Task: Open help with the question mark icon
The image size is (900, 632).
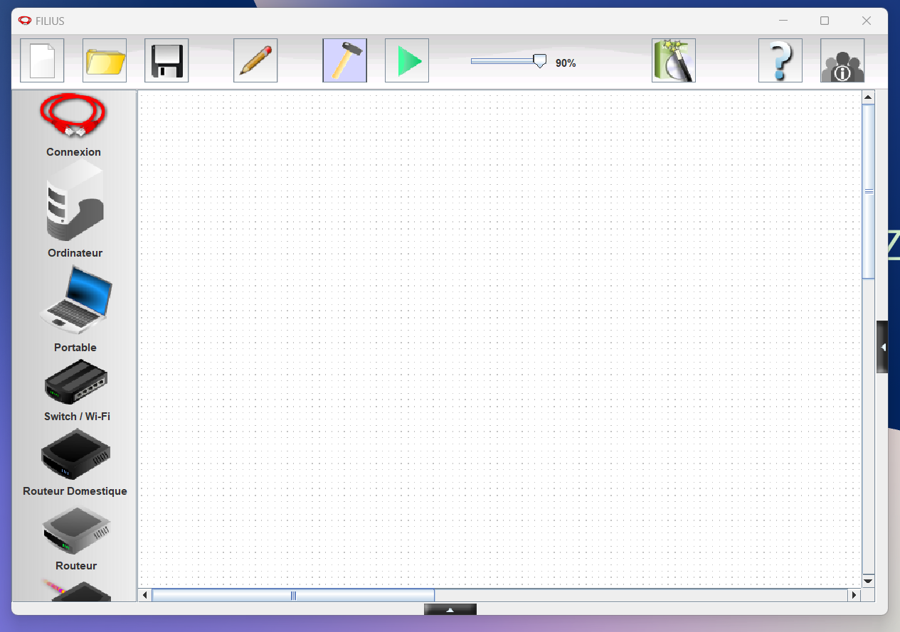Action: tap(780, 60)
